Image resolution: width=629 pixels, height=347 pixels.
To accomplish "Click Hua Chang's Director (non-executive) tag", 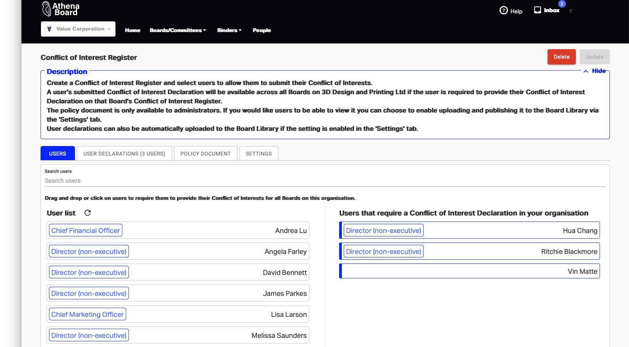I will [384, 230].
